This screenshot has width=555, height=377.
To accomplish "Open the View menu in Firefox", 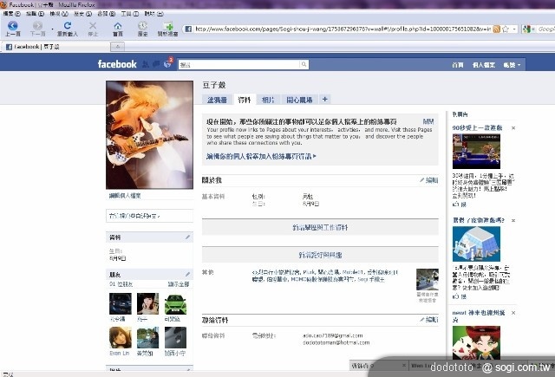I will (x=59, y=14).
